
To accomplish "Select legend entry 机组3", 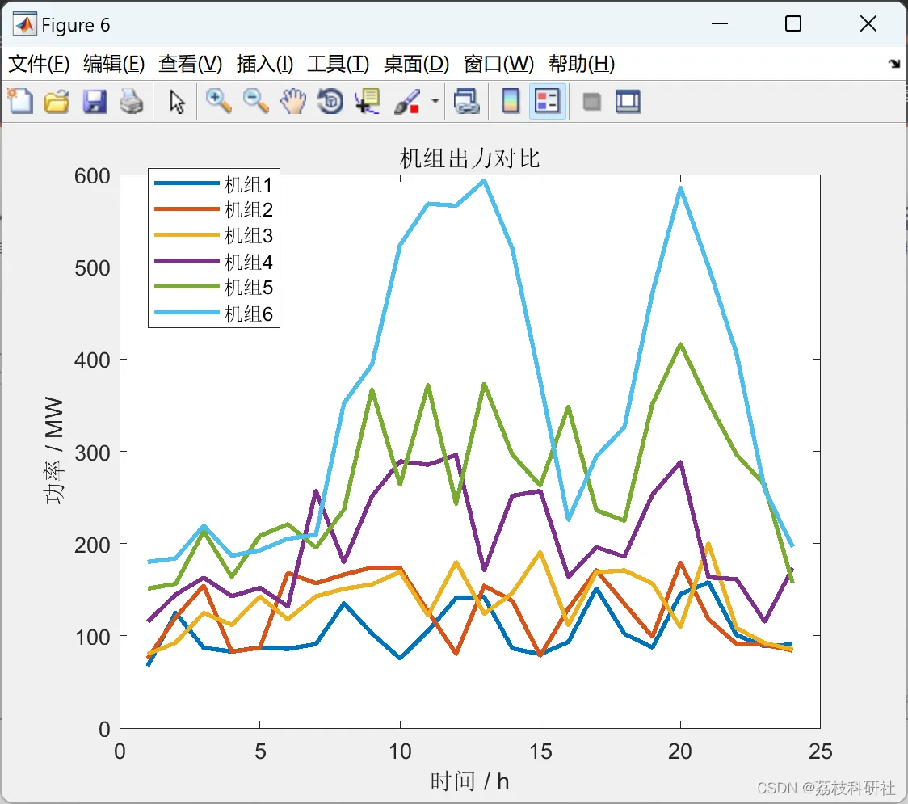I will tap(248, 236).
